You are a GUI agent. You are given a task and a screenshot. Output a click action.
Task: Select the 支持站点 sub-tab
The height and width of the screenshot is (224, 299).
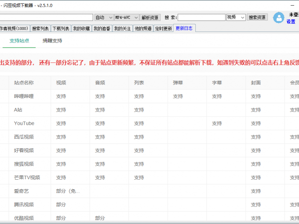click(x=19, y=41)
